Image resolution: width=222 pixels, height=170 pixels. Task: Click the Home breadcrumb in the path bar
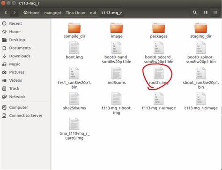click(31, 13)
